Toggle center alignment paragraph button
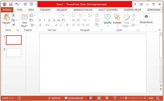Screen dimensions: 164x101 (x=78, y=25)
